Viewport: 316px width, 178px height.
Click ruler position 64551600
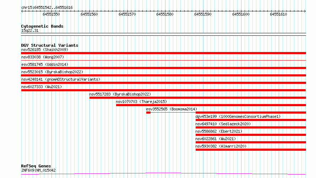[x=241, y=14]
